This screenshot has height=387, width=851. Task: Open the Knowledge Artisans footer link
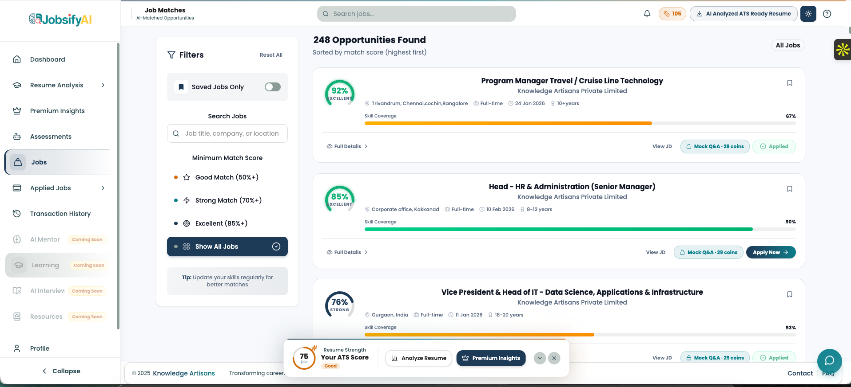184,373
